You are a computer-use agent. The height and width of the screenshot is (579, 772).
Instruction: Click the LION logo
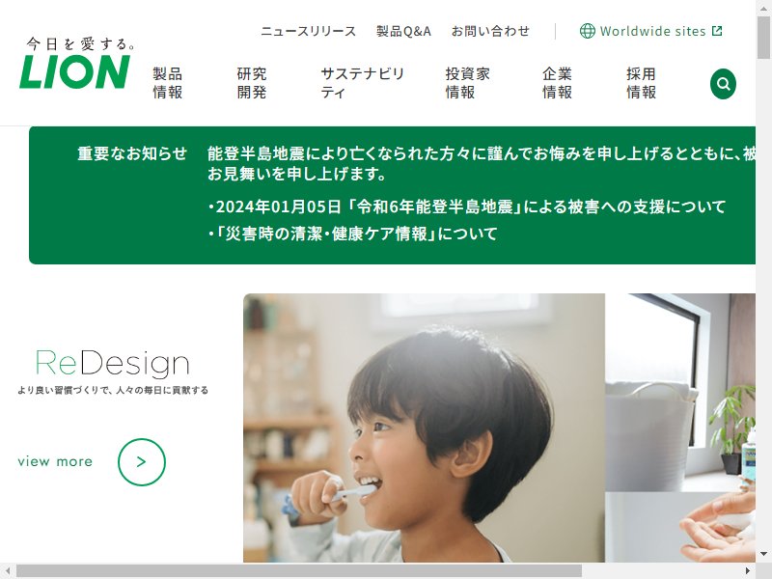tap(75, 71)
